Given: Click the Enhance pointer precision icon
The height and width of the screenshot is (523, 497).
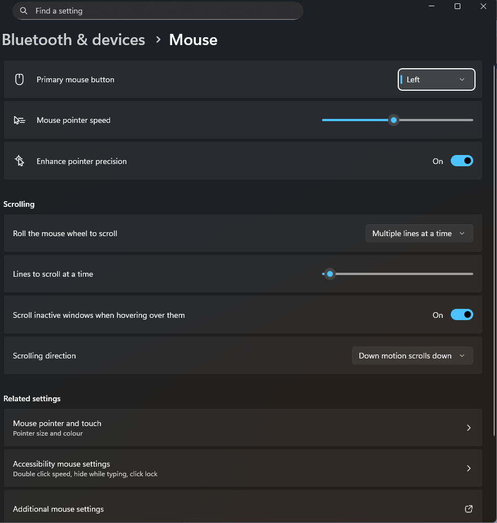Looking at the screenshot, I should coord(19,161).
